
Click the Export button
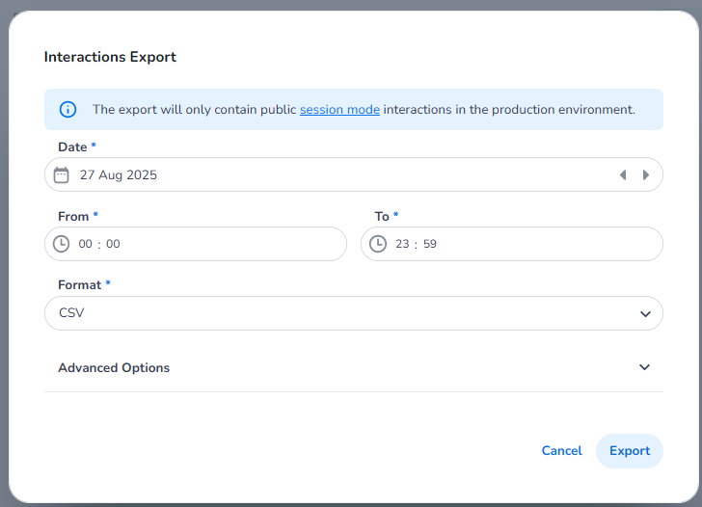click(x=629, y=451)
